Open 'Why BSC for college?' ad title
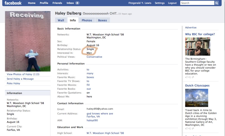Viewport: 225px width, 136px height. click(200, 34)
